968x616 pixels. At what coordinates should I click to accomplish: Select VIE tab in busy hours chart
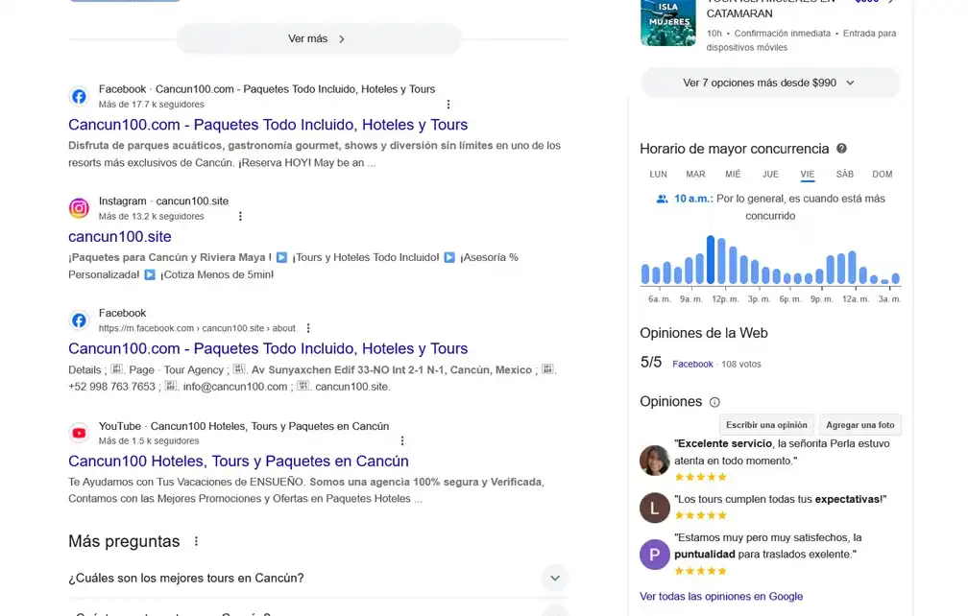coord(808,175)
